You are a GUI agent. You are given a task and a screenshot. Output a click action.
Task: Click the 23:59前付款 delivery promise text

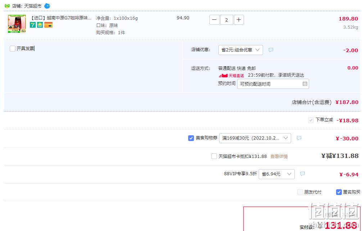click(x=276, y=75)
